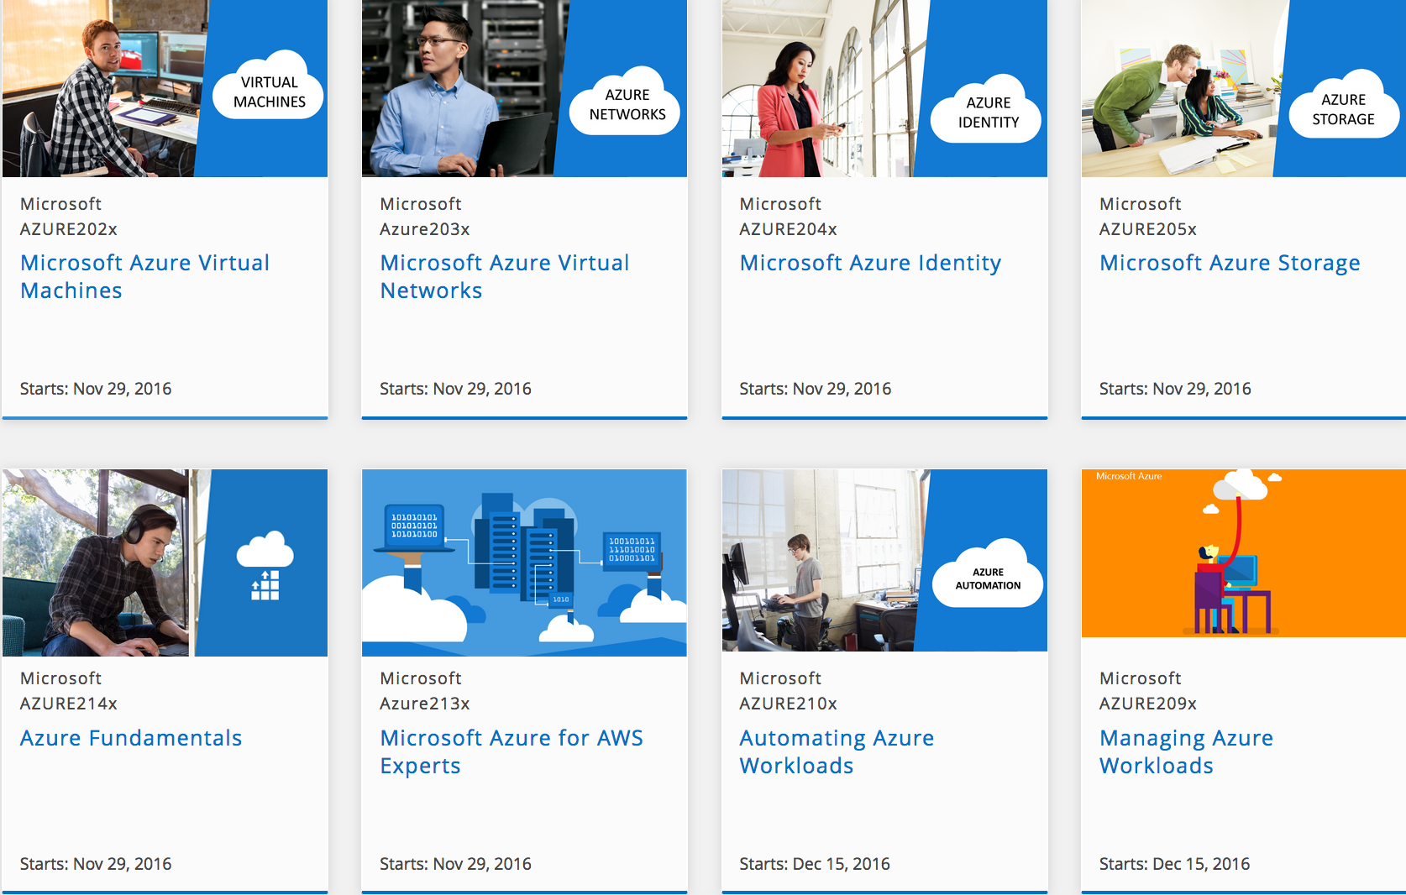Click the start date on Azure Identity card
The height and width of the screenshot is (895, 1406).
[816, 389]
